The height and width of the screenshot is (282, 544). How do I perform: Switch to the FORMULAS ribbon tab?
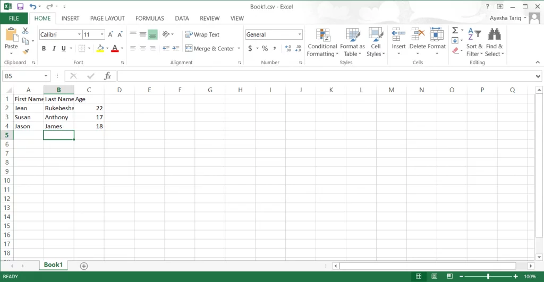pos(149,19)
